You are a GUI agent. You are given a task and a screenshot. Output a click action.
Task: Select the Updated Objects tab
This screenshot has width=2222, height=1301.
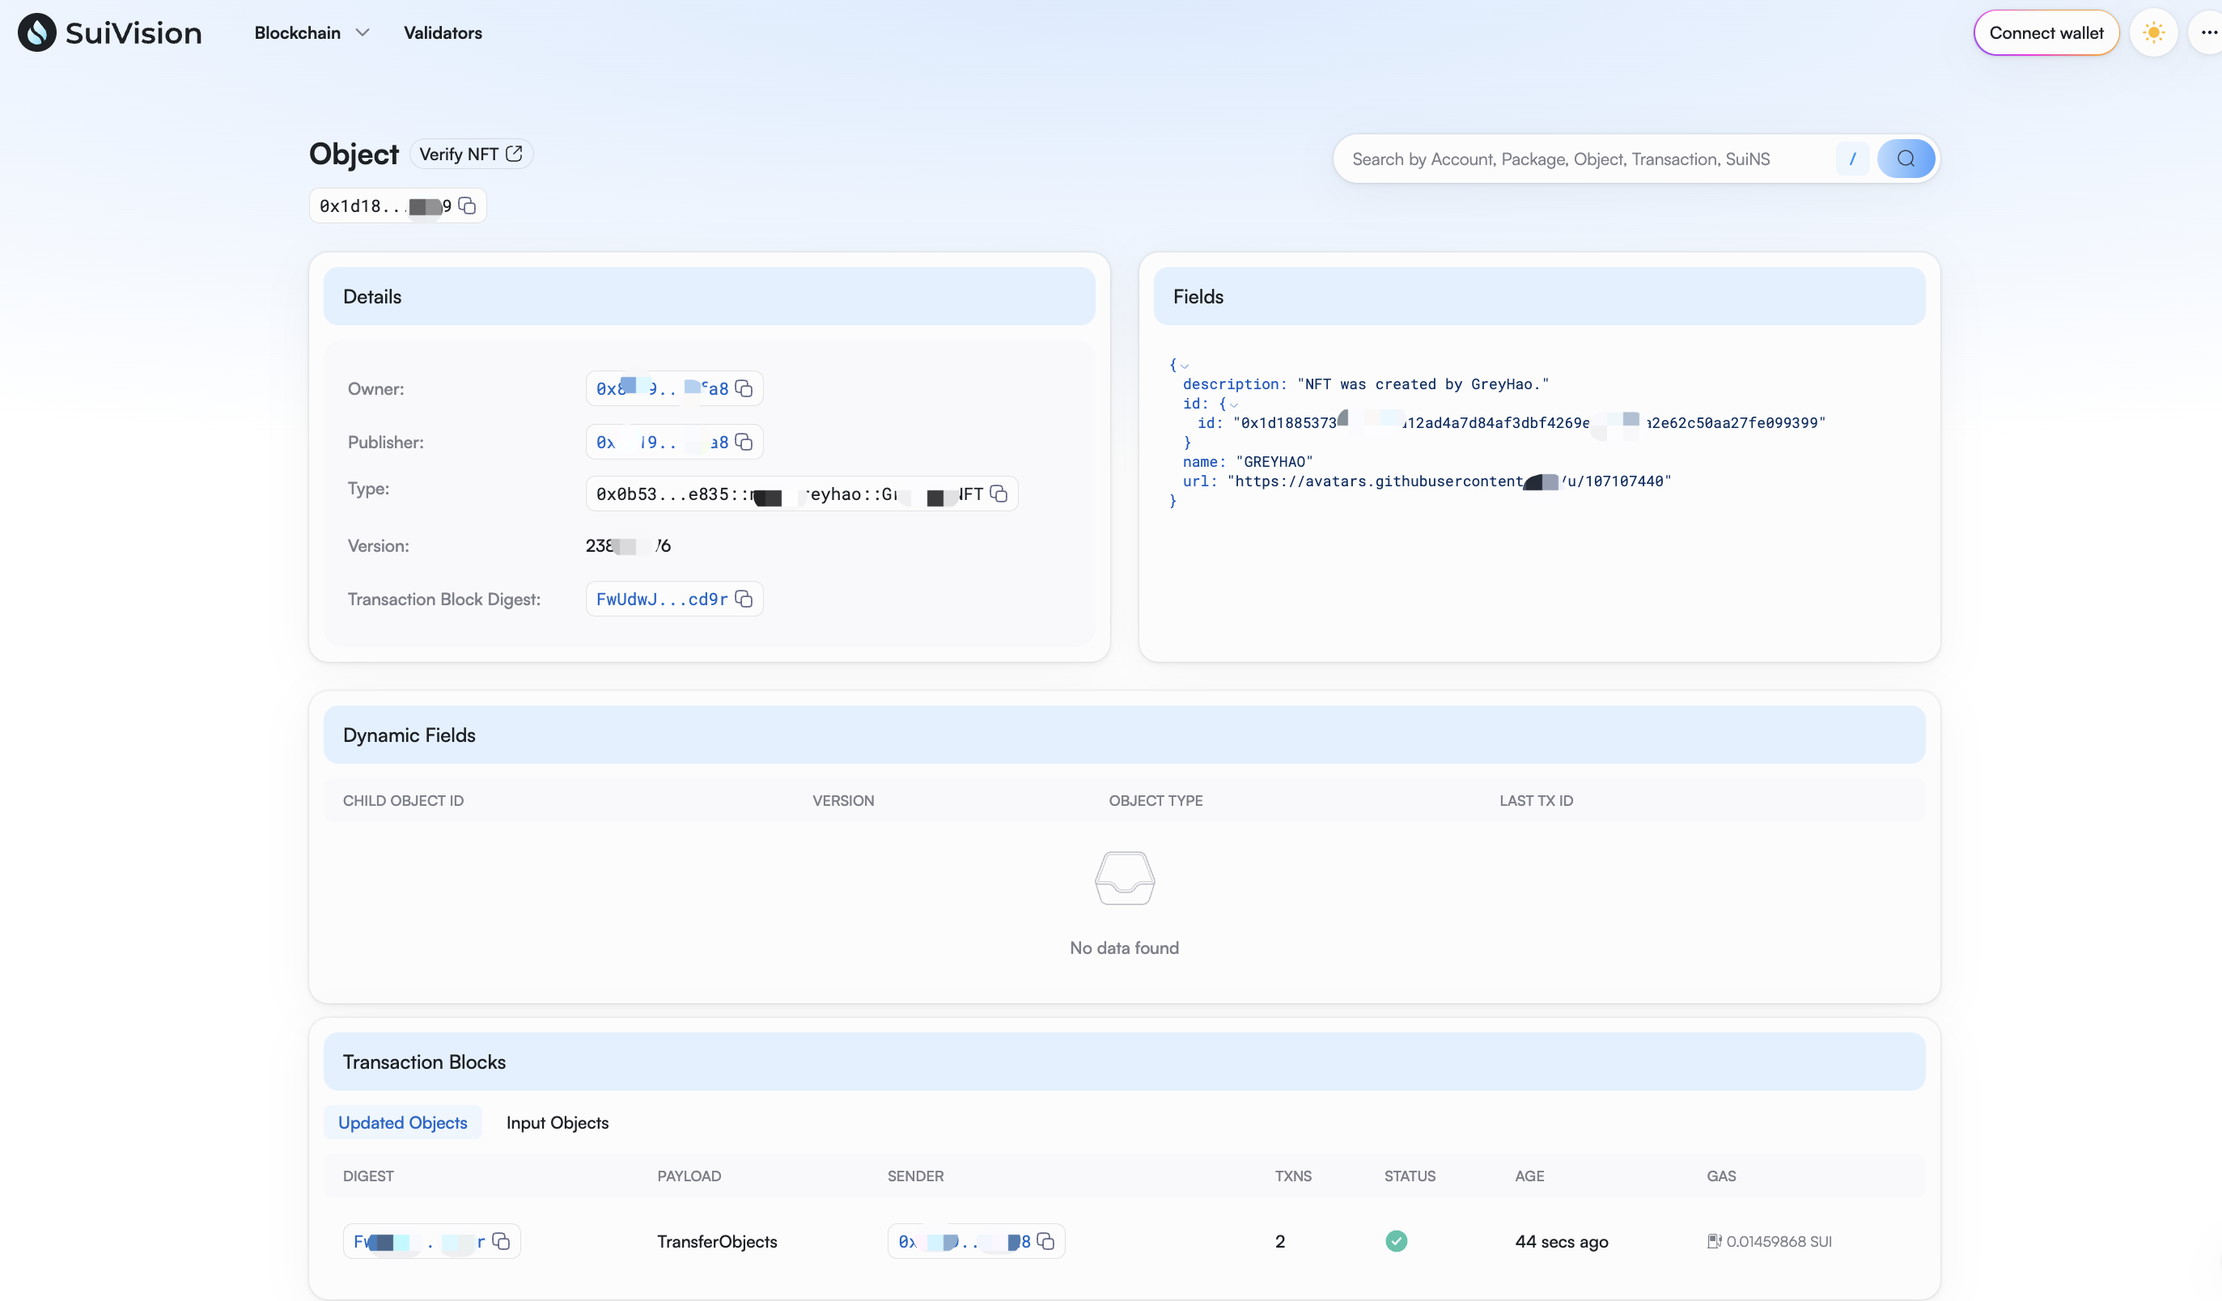403,1122
